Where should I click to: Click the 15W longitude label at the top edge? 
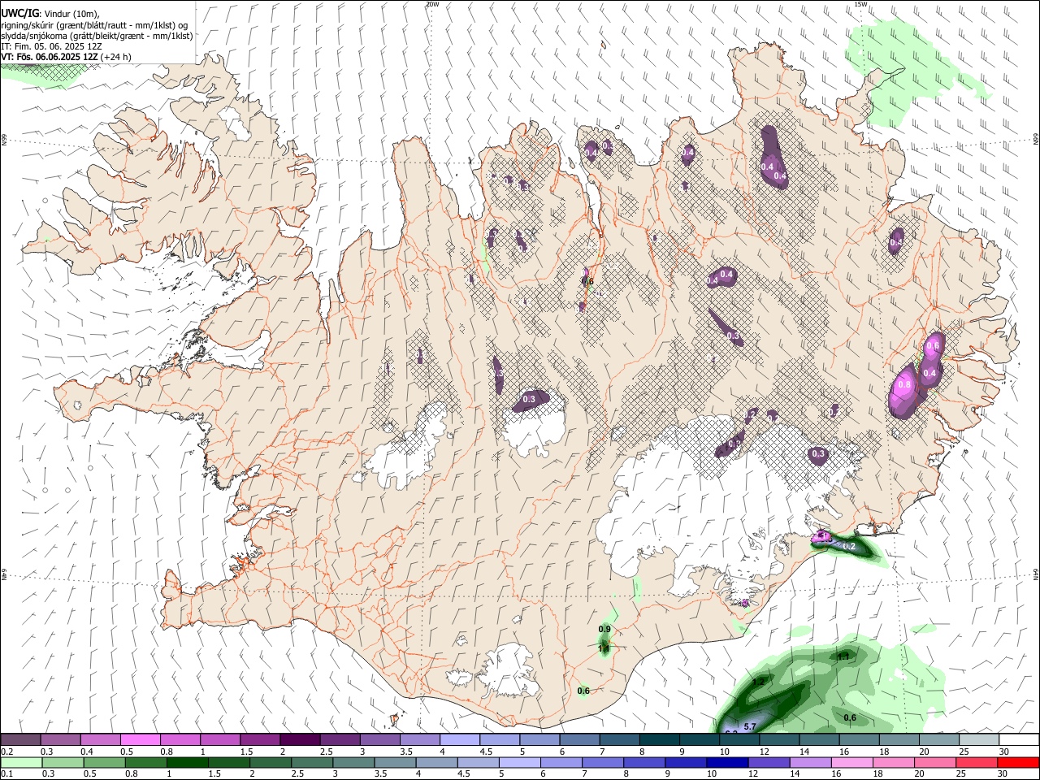pyautogui.click(x=860, y=4)
